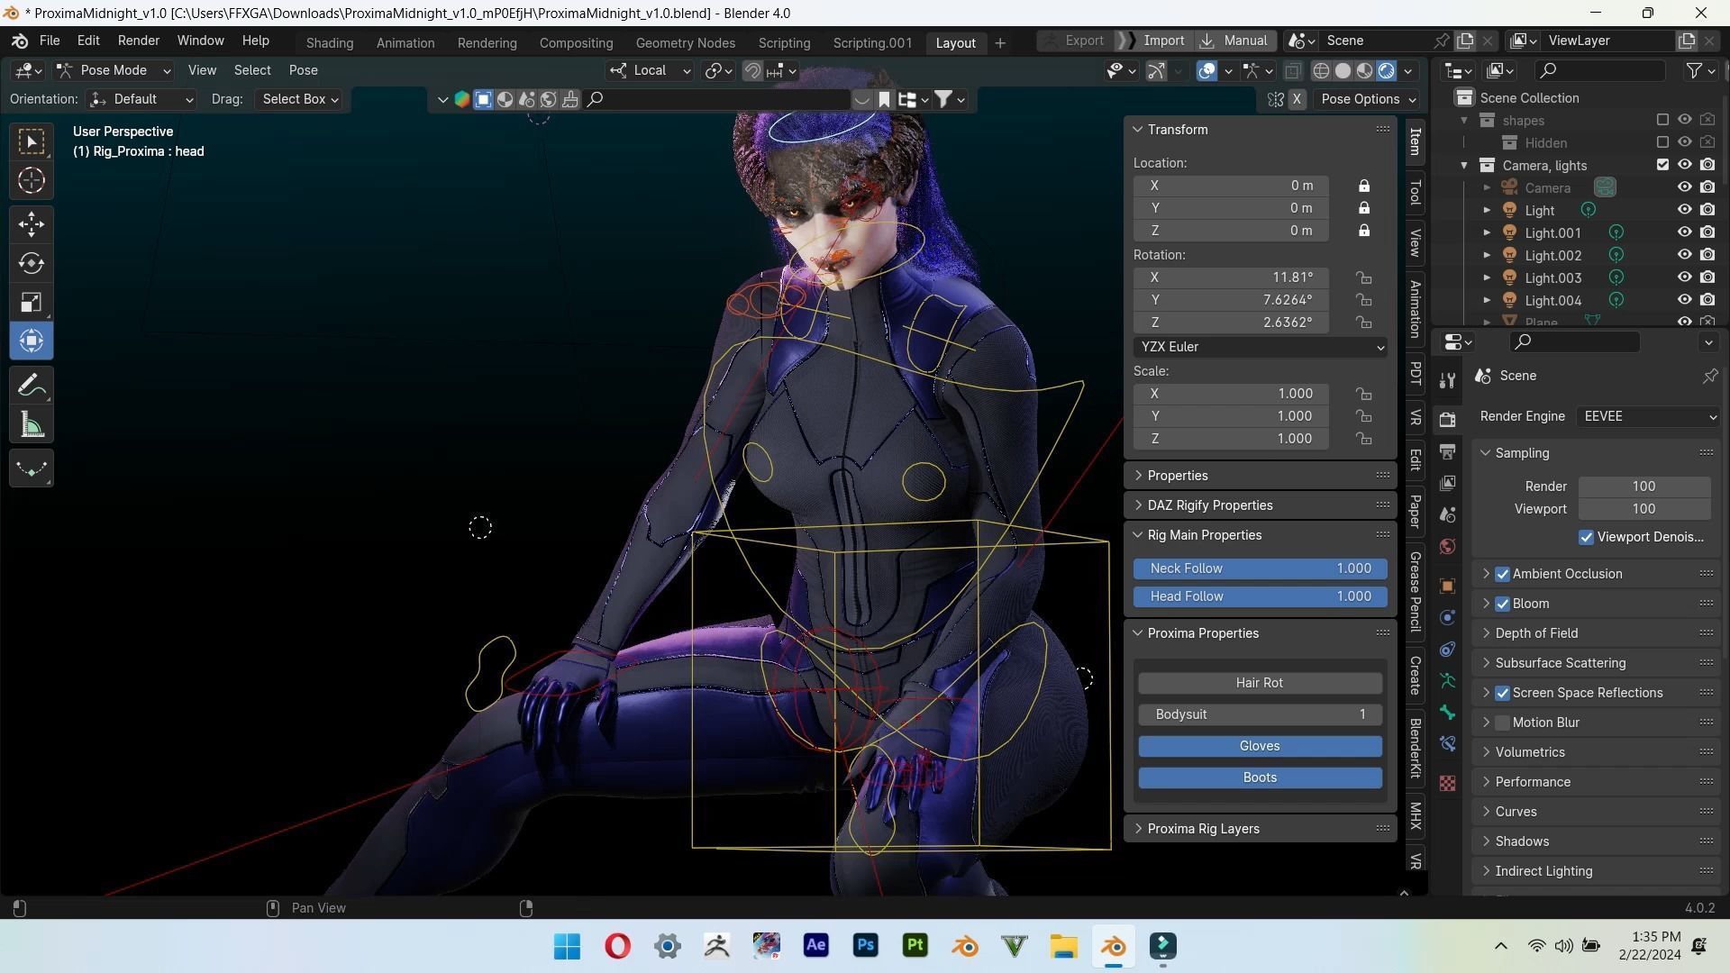This screenshot has width=1730, height=973.
Task: Open the Texture properties checker icon
Action: pyautogui.click(x=1448, y=783)
